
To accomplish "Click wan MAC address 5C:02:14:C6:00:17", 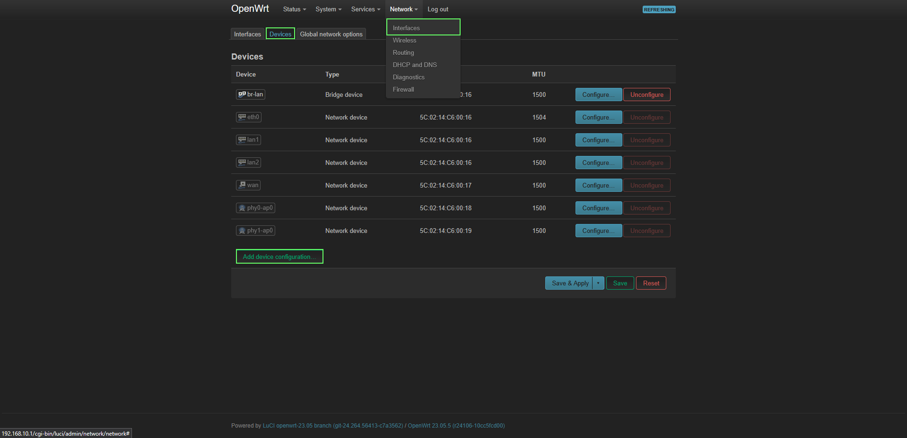I will (445, 185).
